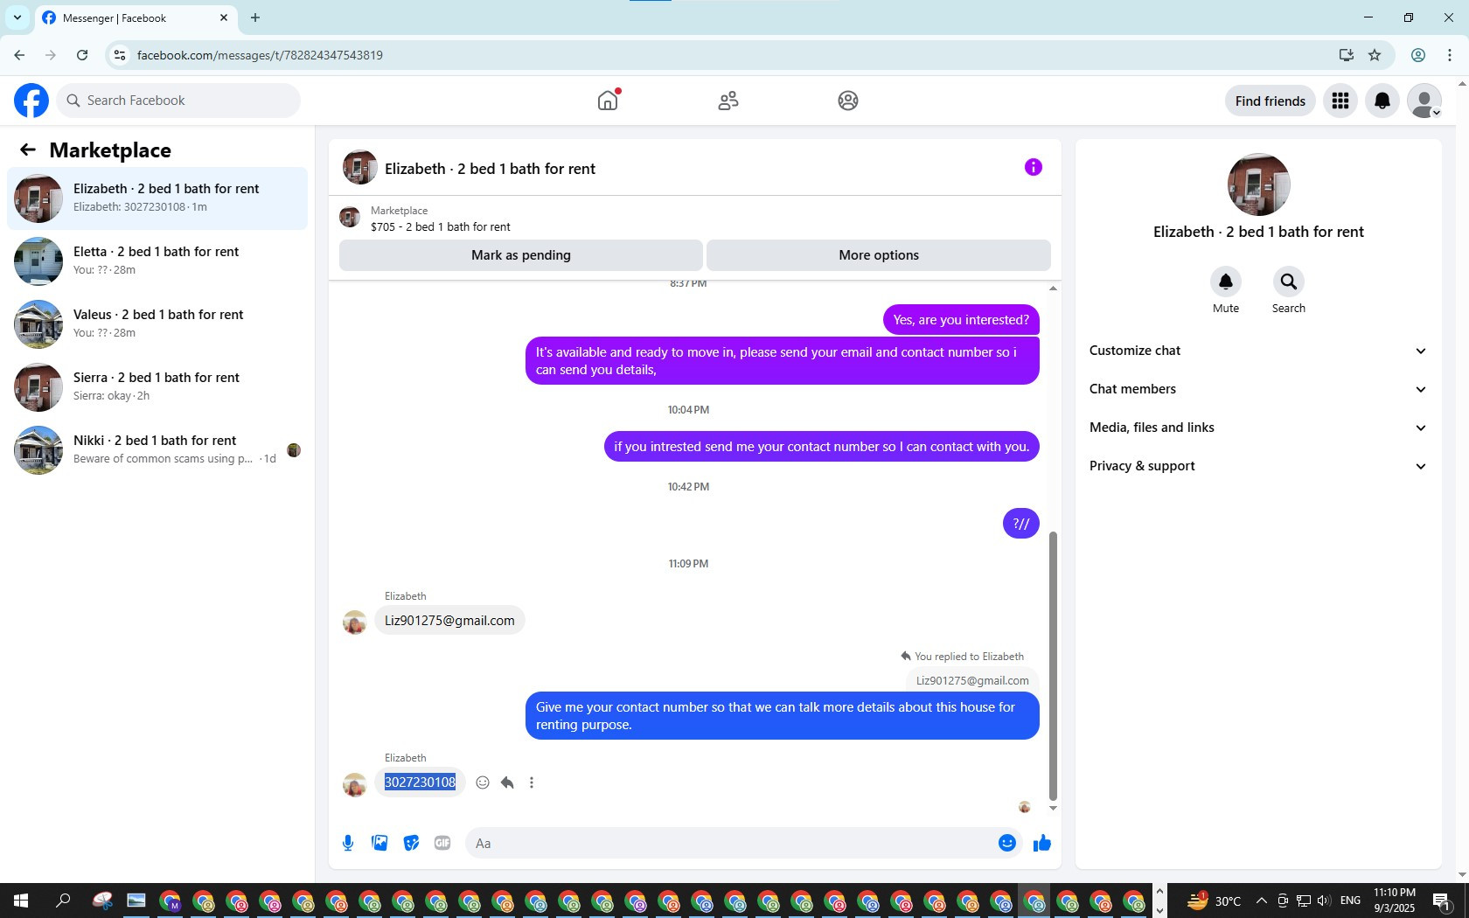
Task: Open volume control in system tray
Action: pos(1323,901)
